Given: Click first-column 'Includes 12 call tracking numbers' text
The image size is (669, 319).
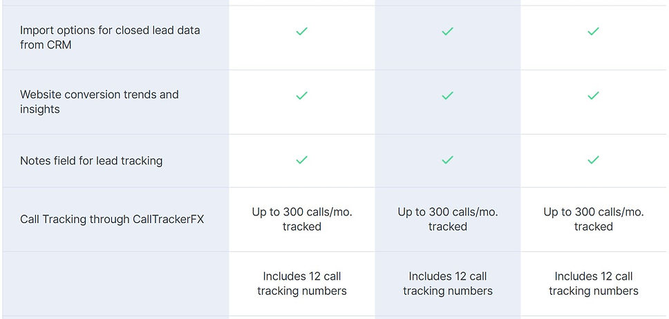Looking at the screenshot, I should pyautogui.click(x=302, y=284).
